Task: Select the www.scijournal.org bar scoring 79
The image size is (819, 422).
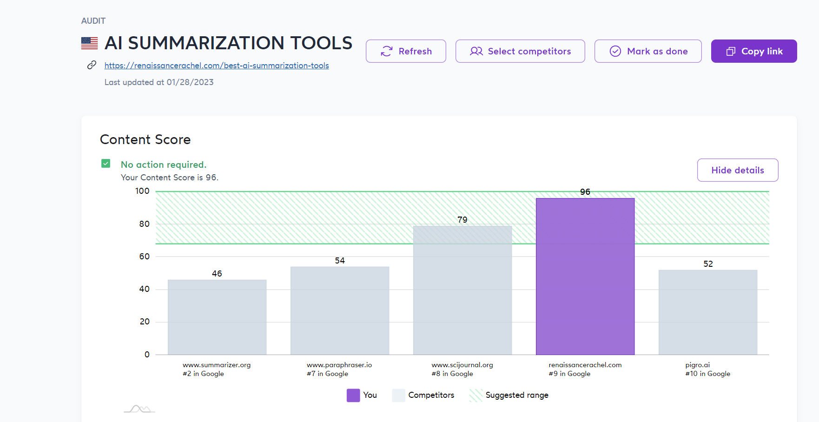Action: click(462, 290)
